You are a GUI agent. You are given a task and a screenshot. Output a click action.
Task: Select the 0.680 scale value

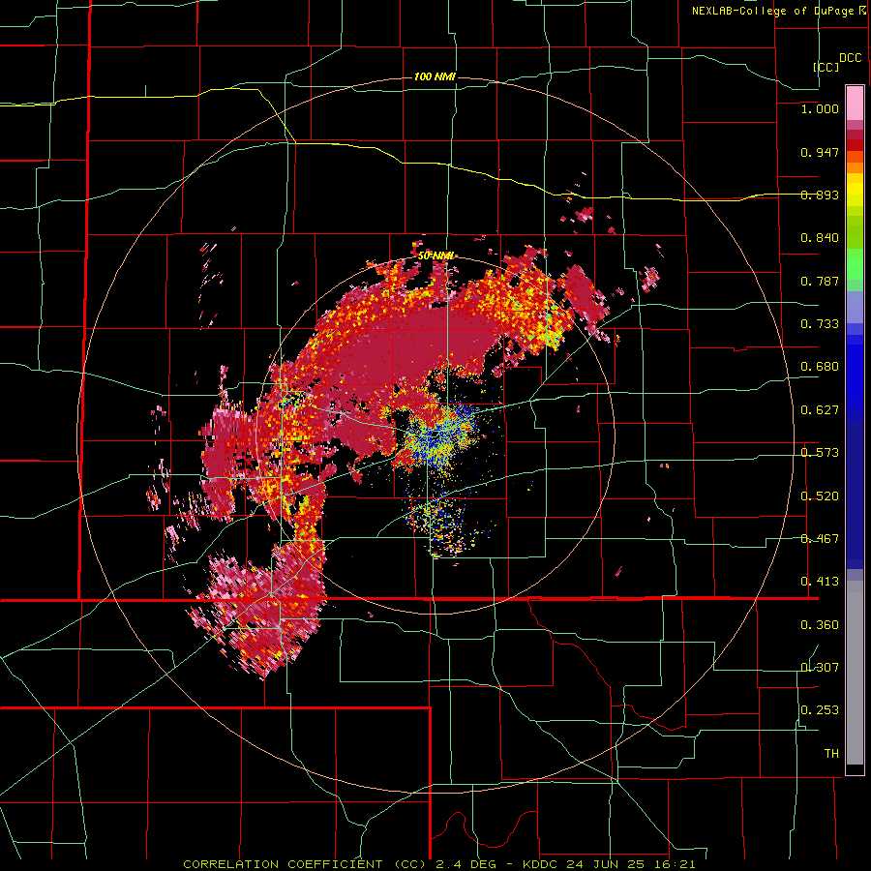pos(820,367)
